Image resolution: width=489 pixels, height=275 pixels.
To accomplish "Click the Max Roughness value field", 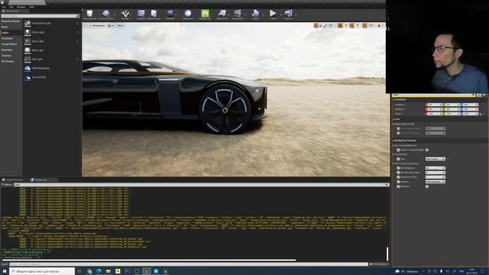I will click(436, 168).
